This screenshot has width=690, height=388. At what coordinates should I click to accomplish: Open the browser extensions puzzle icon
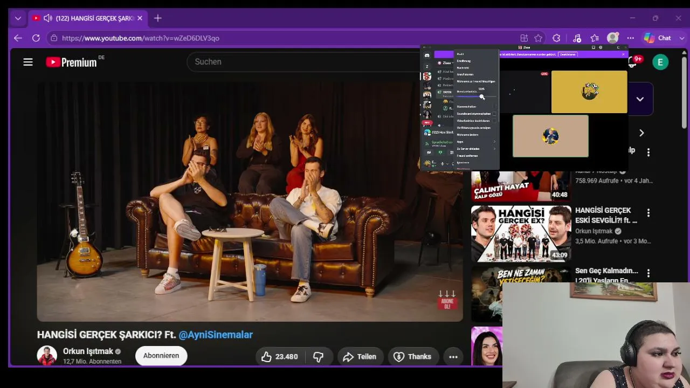[556, 38]
